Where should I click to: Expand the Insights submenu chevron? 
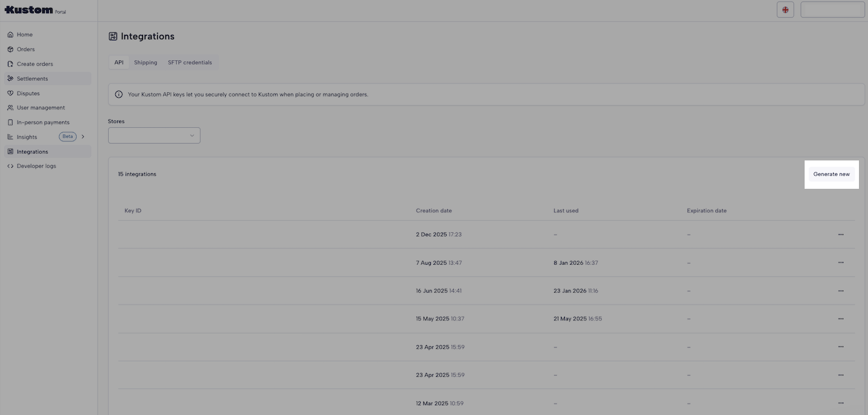[x=83, y=137]
